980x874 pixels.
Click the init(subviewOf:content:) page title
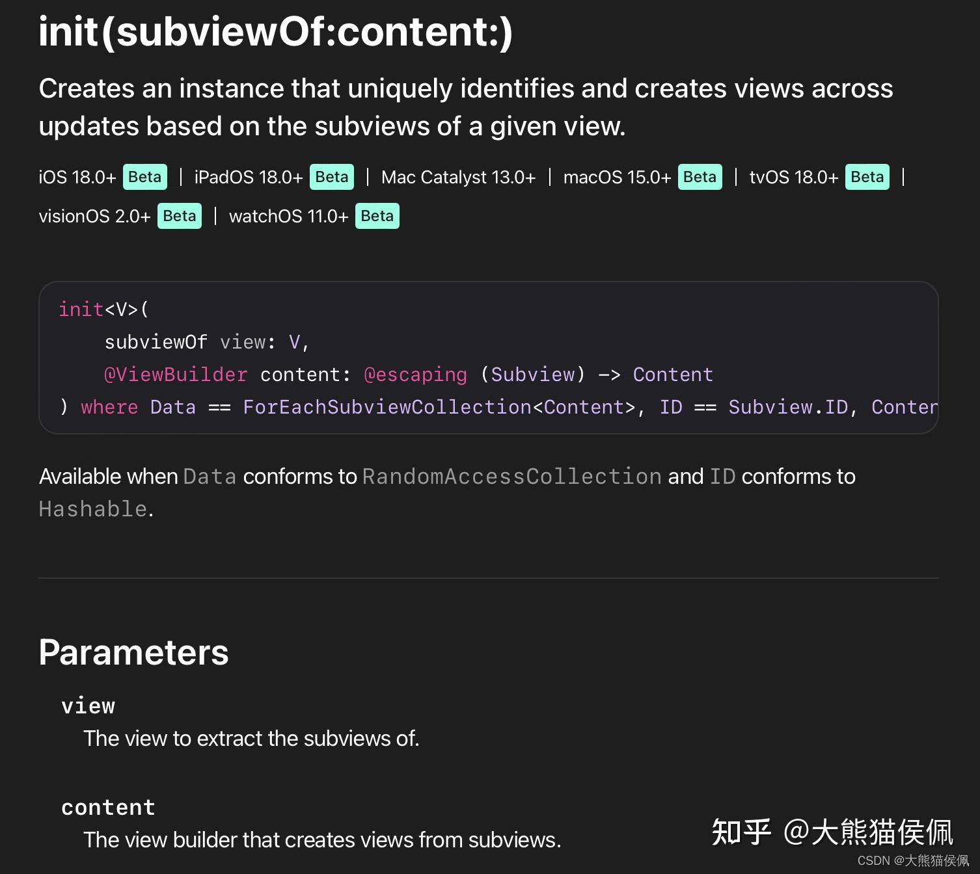pos(276,33)
